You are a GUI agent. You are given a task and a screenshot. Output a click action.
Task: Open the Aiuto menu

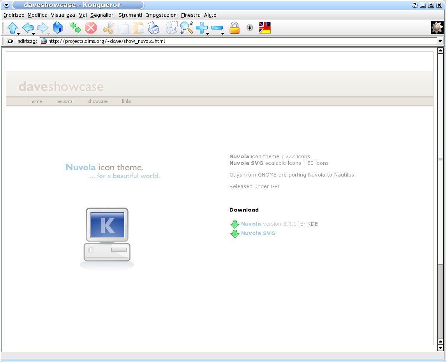[210, 15]
